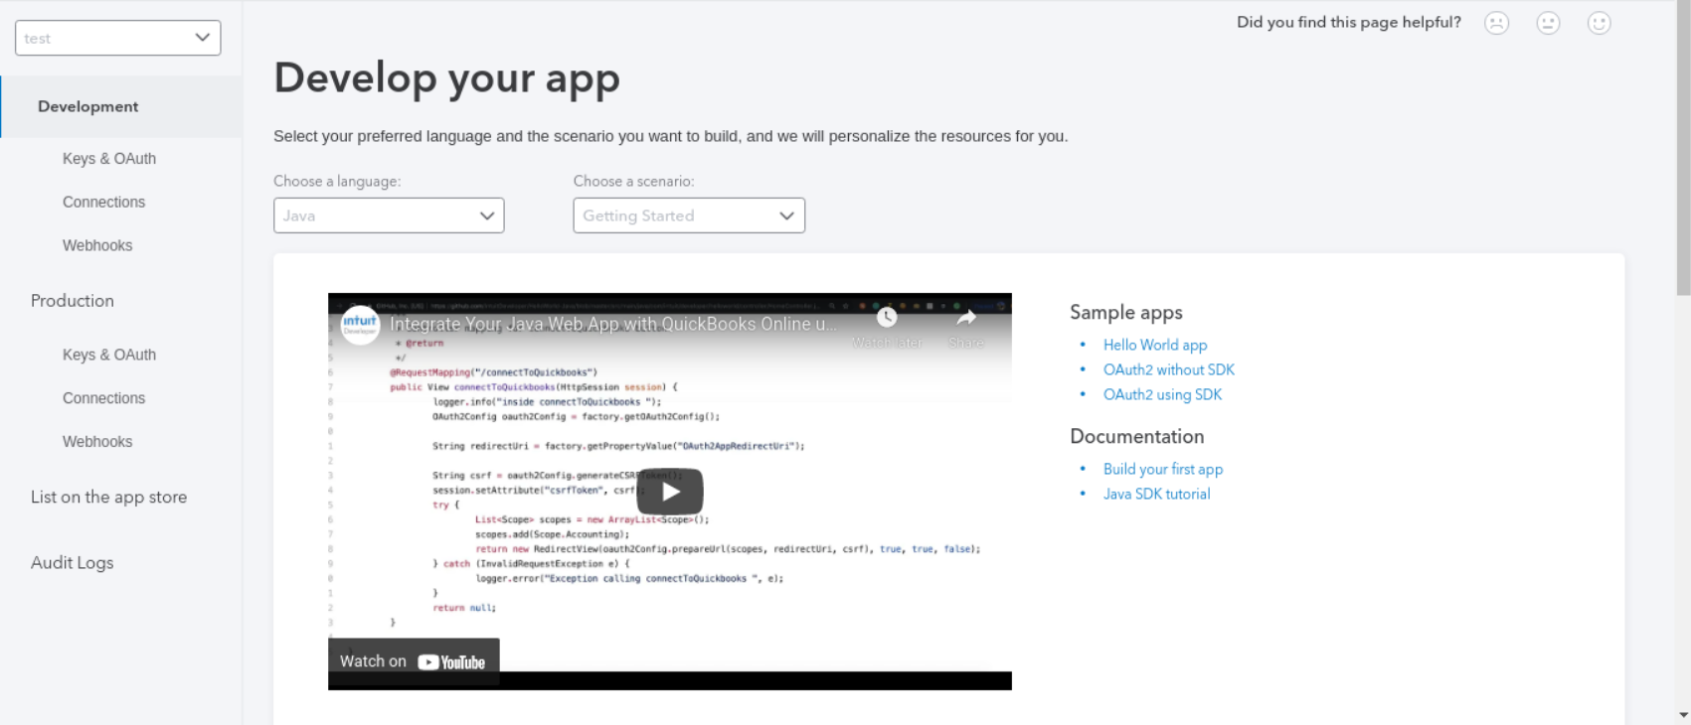This screenshot has height=725, width=1691.
Task: Click 'Did you find this page helpful?' text
Action: point(1349,22)
